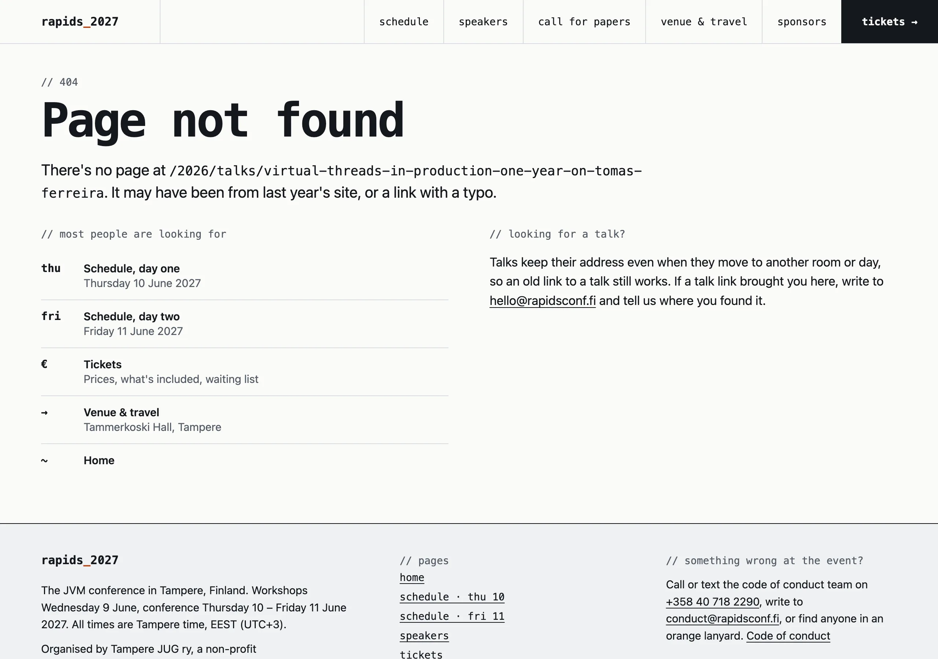938x659 pixels.
Task: Click the euro symbol beside Tickets
Action: tap(44, 364)
